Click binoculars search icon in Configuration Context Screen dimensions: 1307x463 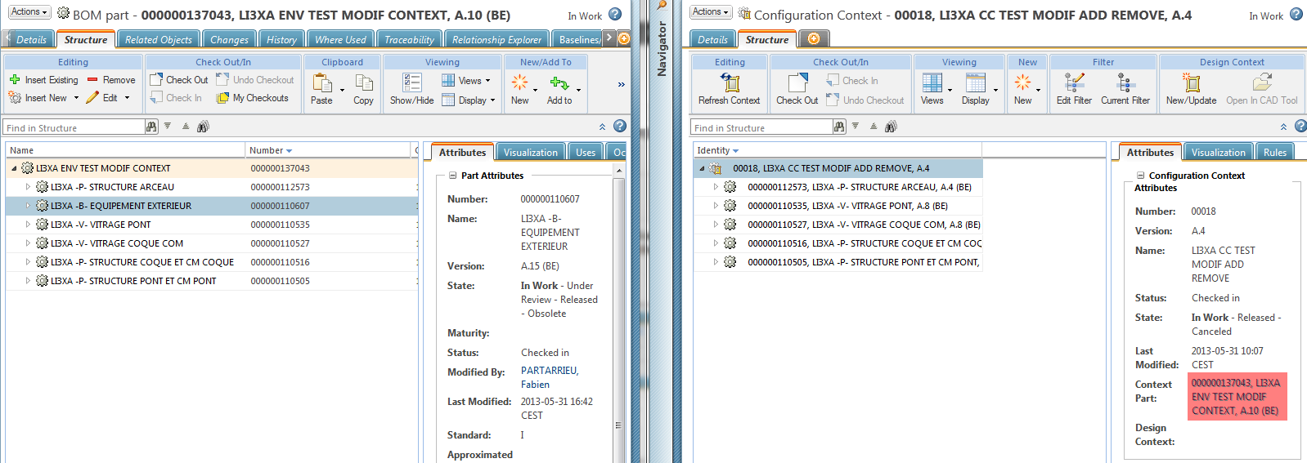891,127
